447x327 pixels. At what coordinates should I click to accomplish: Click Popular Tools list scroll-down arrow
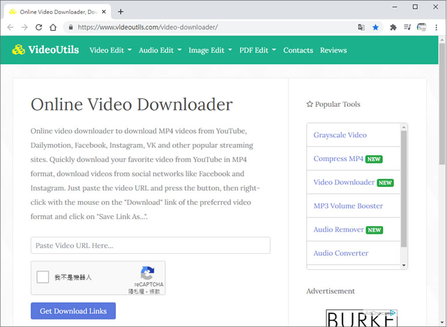[x=404, y=265]
